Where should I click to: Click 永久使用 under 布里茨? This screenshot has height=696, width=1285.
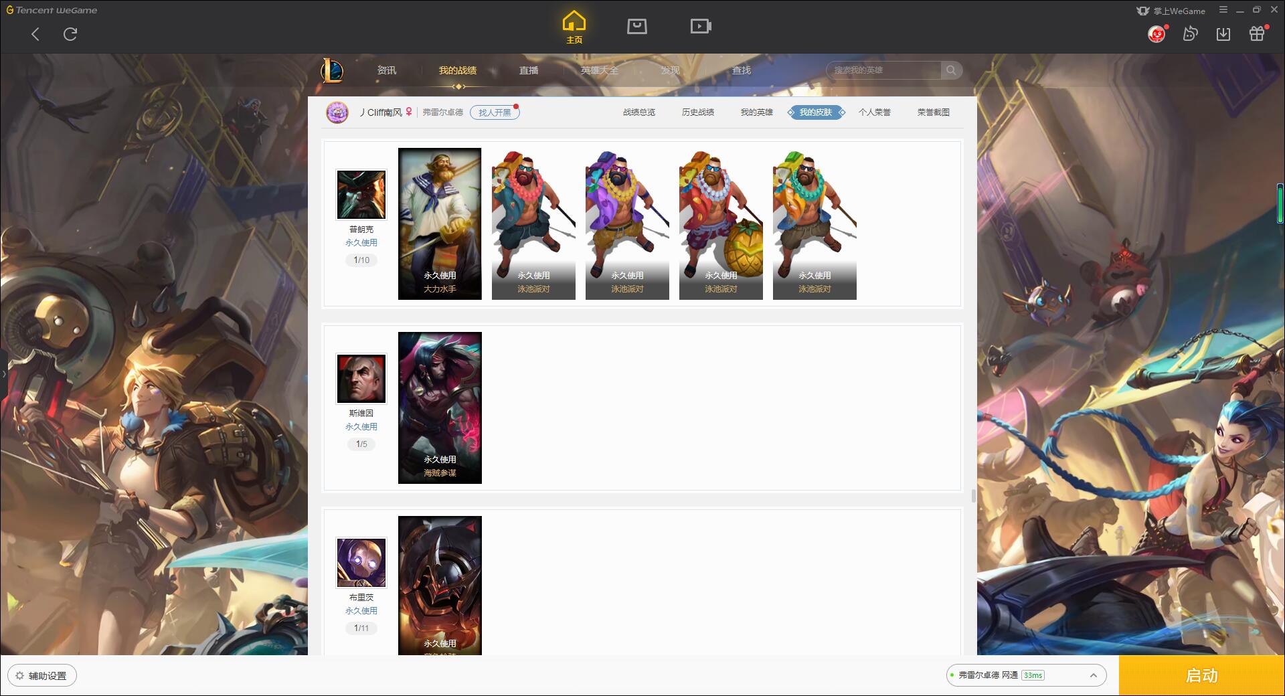click(x=361, y=611)
